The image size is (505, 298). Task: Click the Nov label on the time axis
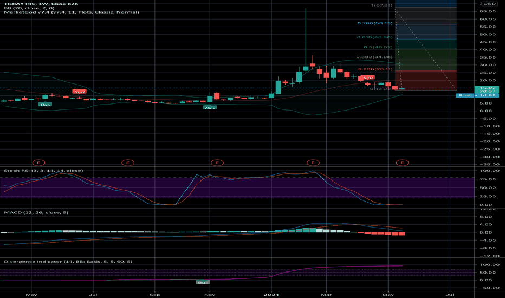point(210,294)
